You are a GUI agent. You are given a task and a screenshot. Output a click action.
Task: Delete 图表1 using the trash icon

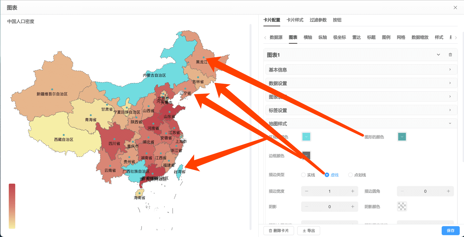coord(450,55)
